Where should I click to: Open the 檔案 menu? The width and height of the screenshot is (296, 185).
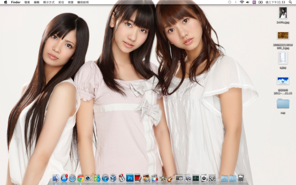coord(27,2)
